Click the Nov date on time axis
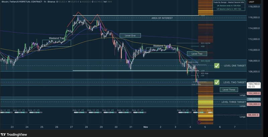 [x=146, y=127]
